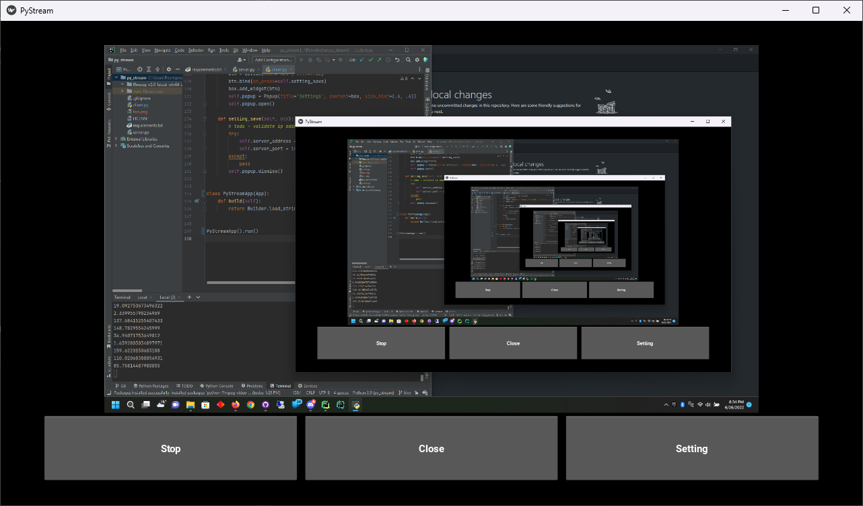Image resolution: width=863 pixels, height=506 pixels.
Task: Fold the setting_save function with gutter marker
Action: click(205, 118)
